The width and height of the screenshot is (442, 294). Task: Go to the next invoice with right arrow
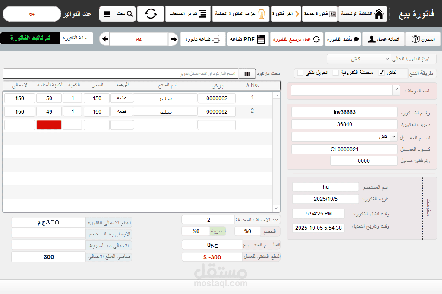174,39
